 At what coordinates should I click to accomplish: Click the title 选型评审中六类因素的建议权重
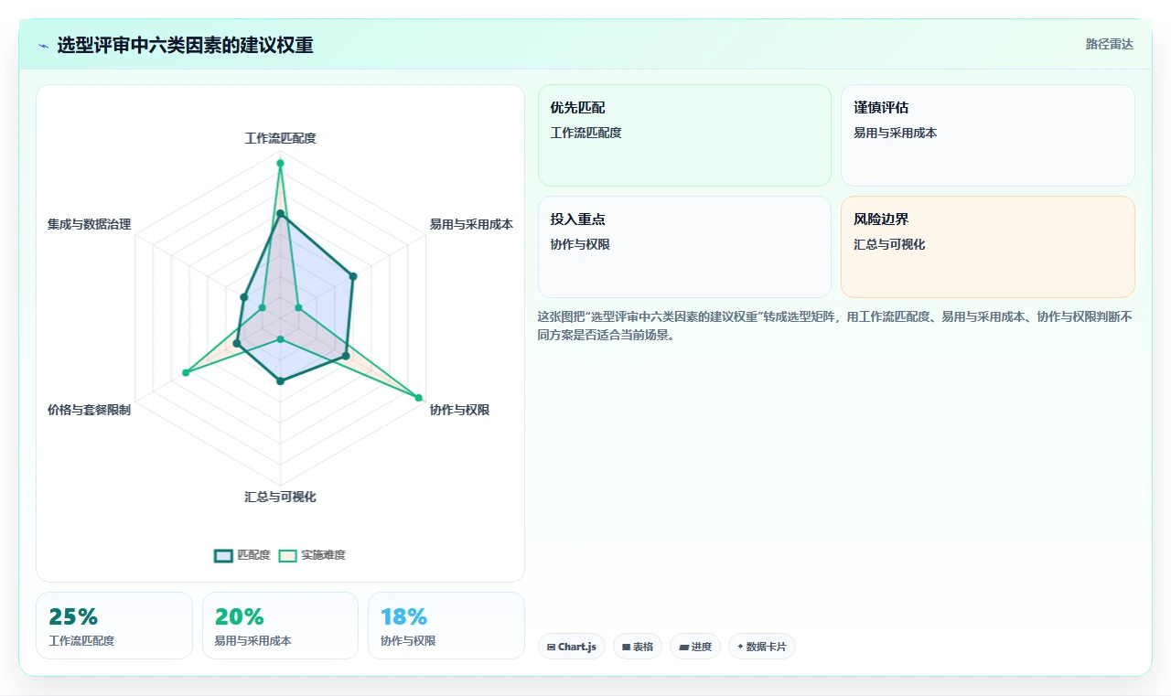185,45
